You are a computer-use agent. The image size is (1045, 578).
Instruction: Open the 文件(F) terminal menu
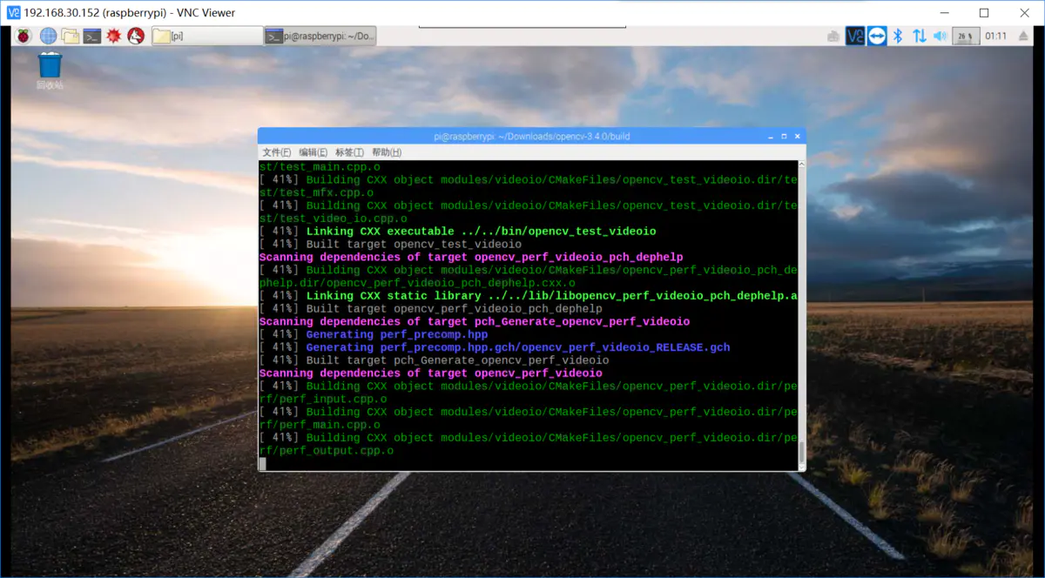click(x=278, y=152)
